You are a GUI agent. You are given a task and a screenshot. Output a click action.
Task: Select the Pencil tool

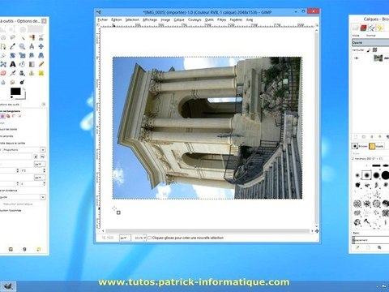(41, 64)
